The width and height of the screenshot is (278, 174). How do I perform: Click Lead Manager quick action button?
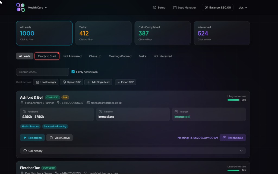[x=46, y=82]
